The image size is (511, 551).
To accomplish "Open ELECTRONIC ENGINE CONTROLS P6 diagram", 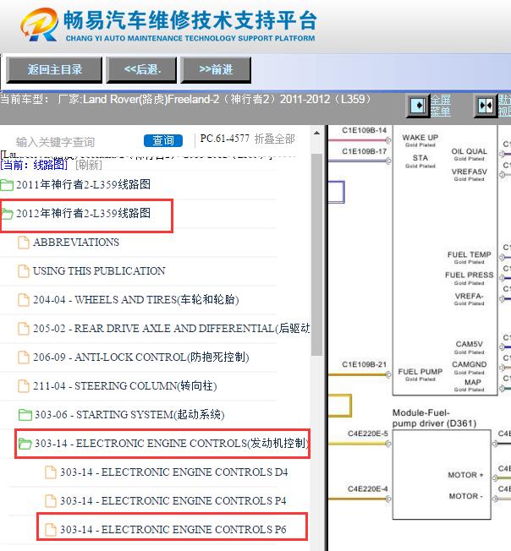I will tap(173, 530).
